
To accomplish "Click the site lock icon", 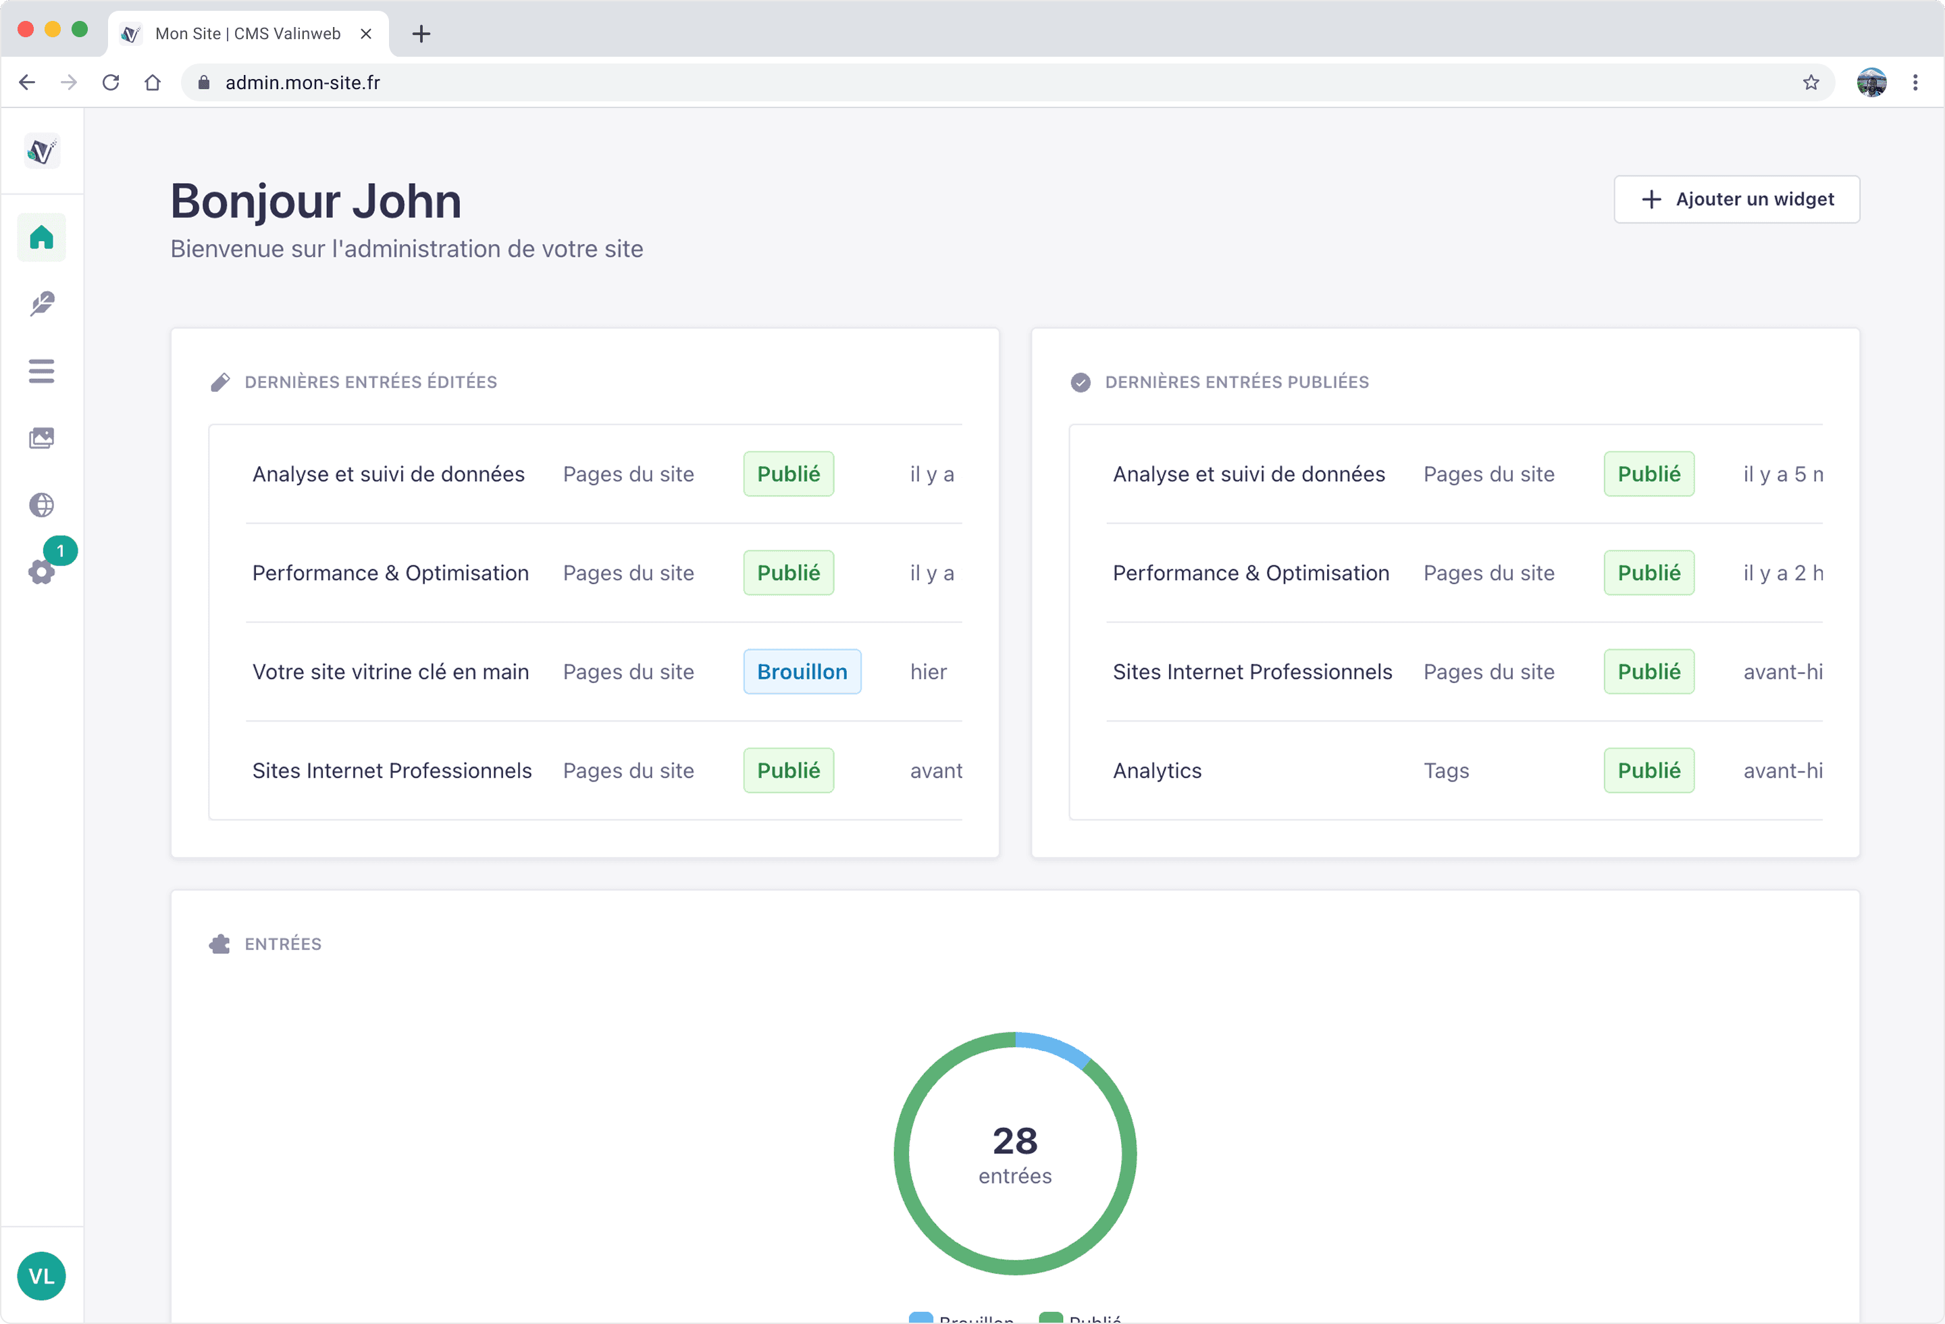I will (203, 82).
